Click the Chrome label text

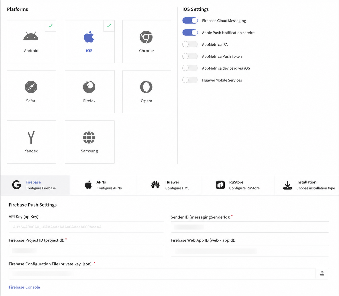[146, 51]
